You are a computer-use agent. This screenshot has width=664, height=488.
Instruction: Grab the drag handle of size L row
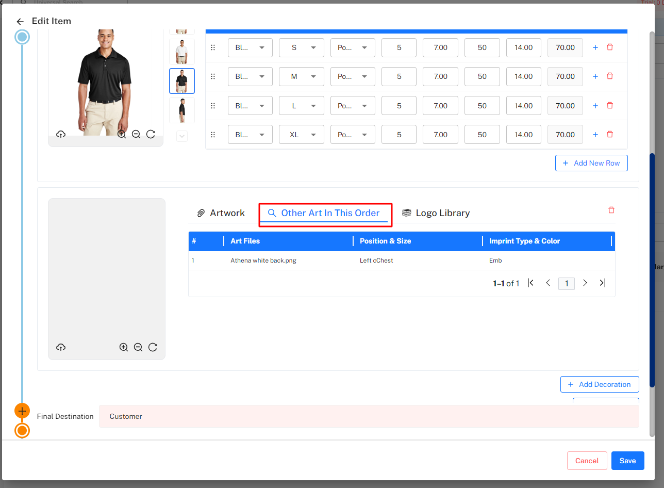click(213, 106)
